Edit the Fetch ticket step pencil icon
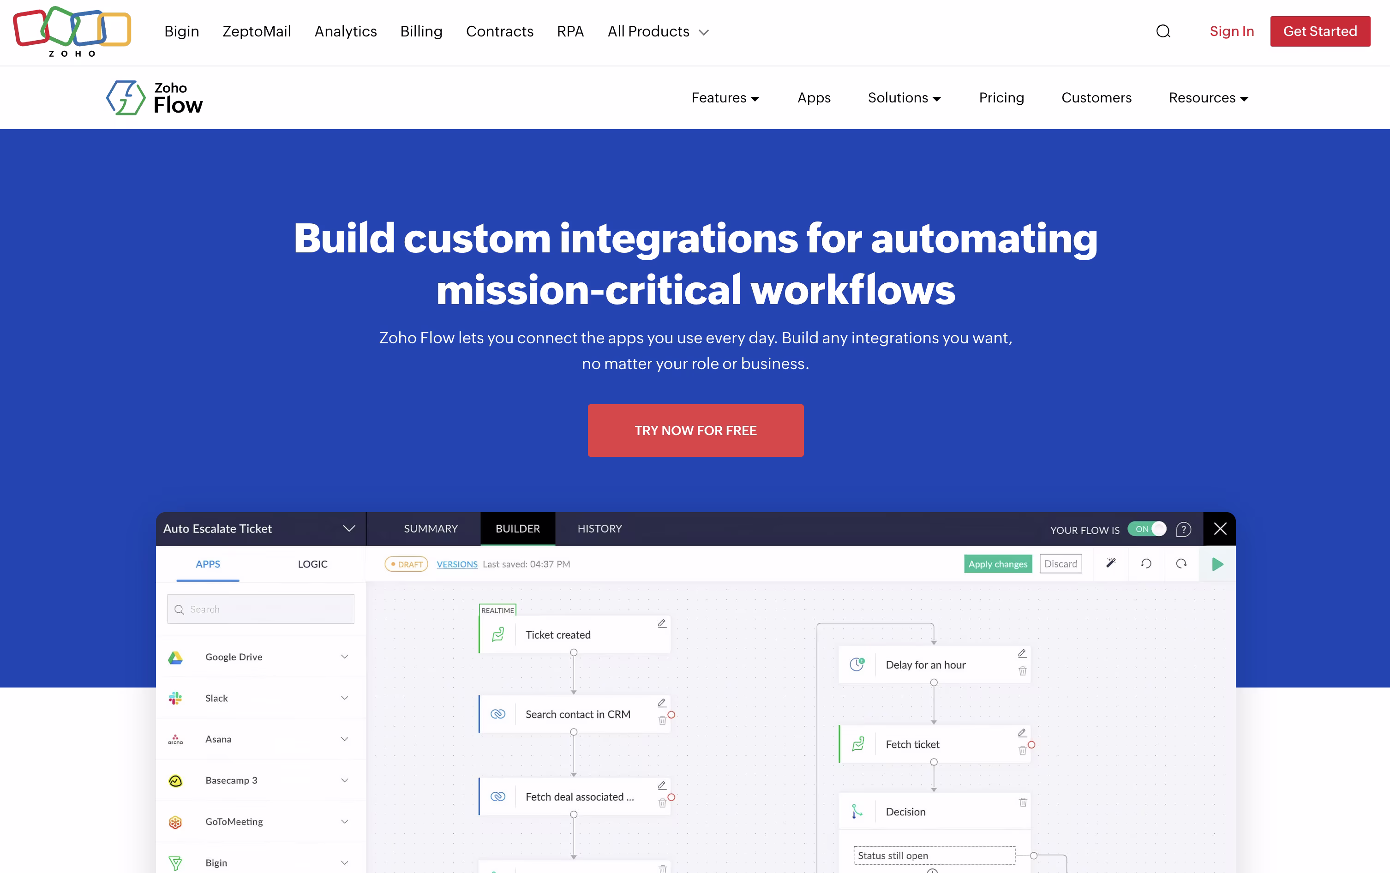Viewport: 1390px width, 873px height. click(1022, 733)
